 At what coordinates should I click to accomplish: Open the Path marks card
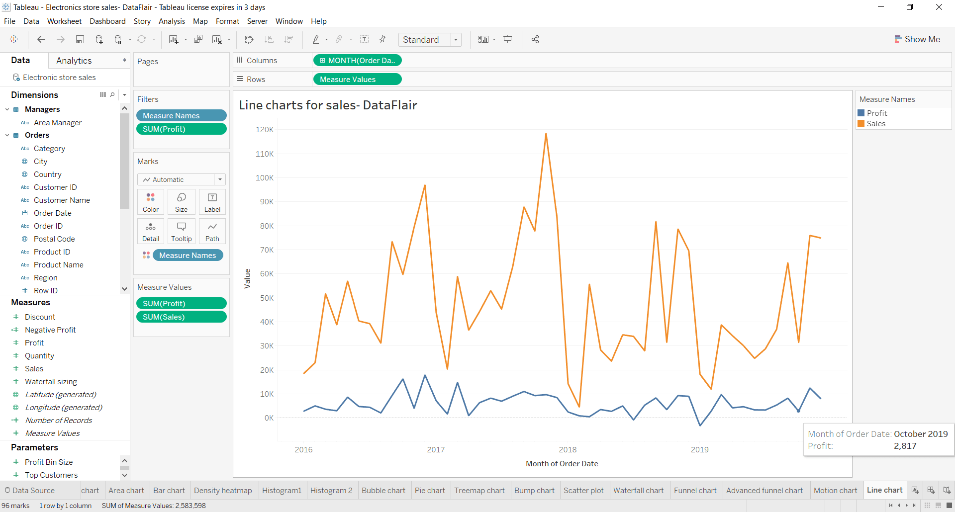pyautogui.click(x=212, y=232)
